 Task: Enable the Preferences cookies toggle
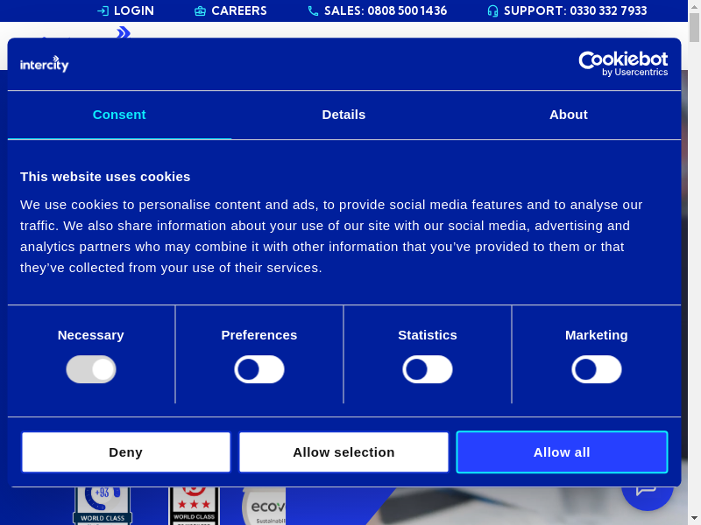pos(259,369)
